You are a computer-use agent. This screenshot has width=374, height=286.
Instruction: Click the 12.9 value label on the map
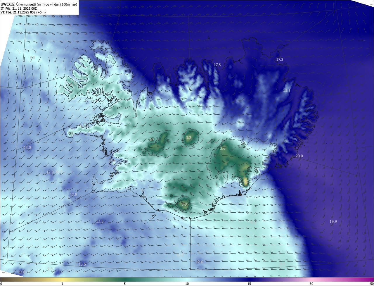pyautogui.click(x=50, y=172)
